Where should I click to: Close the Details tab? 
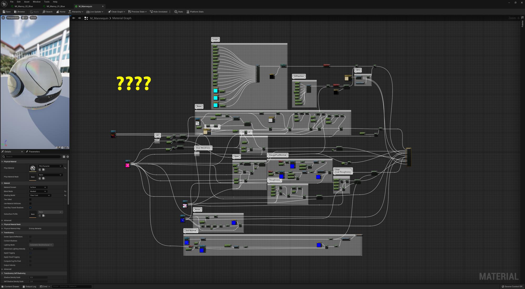point(22,152)
